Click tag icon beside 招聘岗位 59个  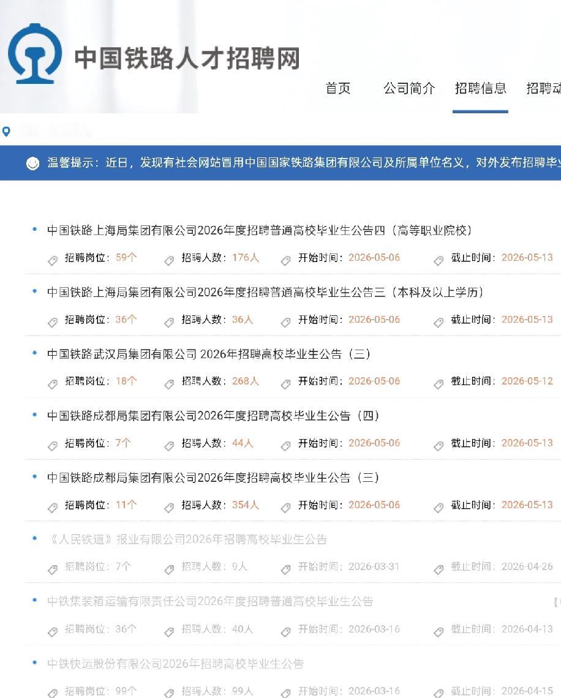(x=53, y=260)
